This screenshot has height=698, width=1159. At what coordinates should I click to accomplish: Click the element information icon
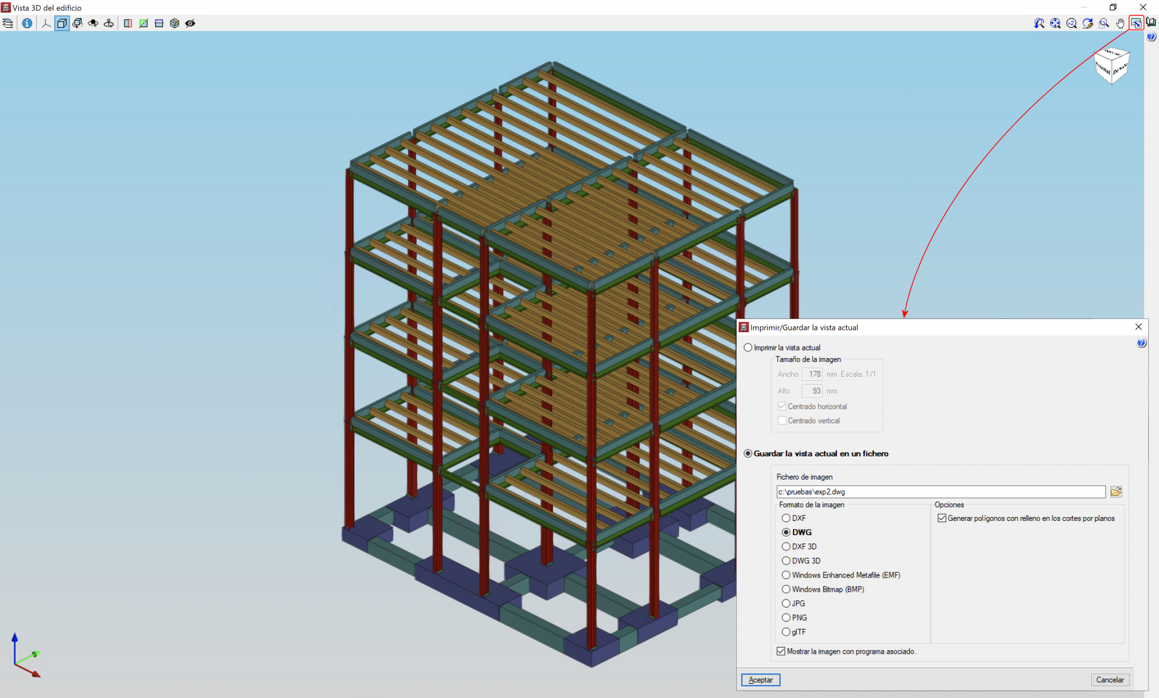(x=27, y=23)
